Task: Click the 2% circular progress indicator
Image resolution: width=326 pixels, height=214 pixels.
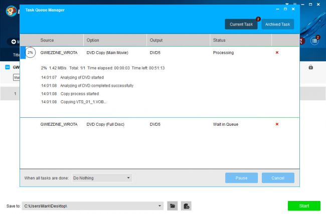Action: [31, 53]
